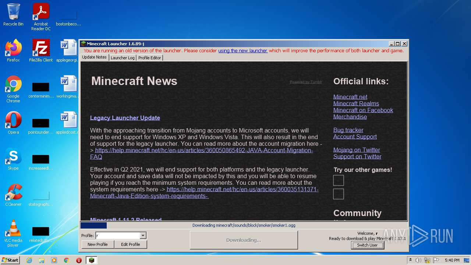Open Minecraft Realms link
Screen dimensions: 471x265
click(356, 103)
